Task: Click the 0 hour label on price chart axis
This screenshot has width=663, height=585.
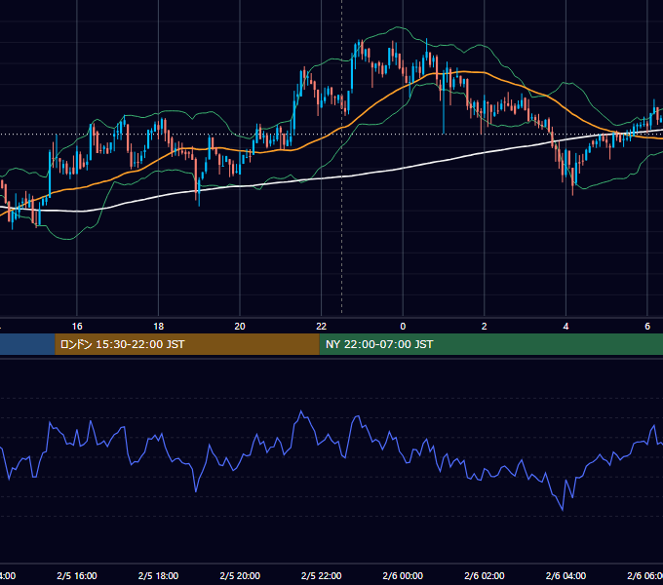Action: pyautogui.click(x=403, y=327)
